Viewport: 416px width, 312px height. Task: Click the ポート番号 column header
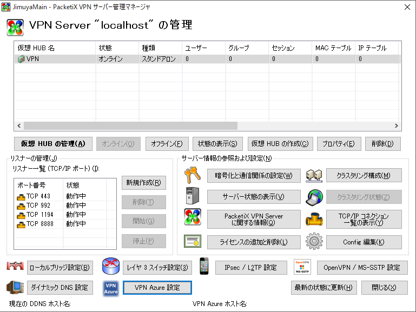tap(39, 185)
